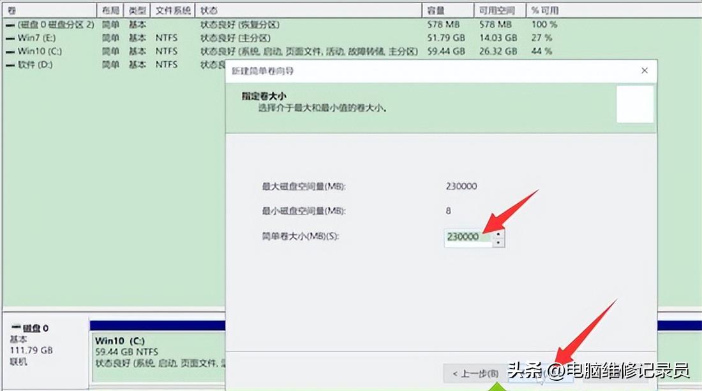Click the disk icon beside Win10 (C:)
Screen dimensions: 702x391
point(9,51)
